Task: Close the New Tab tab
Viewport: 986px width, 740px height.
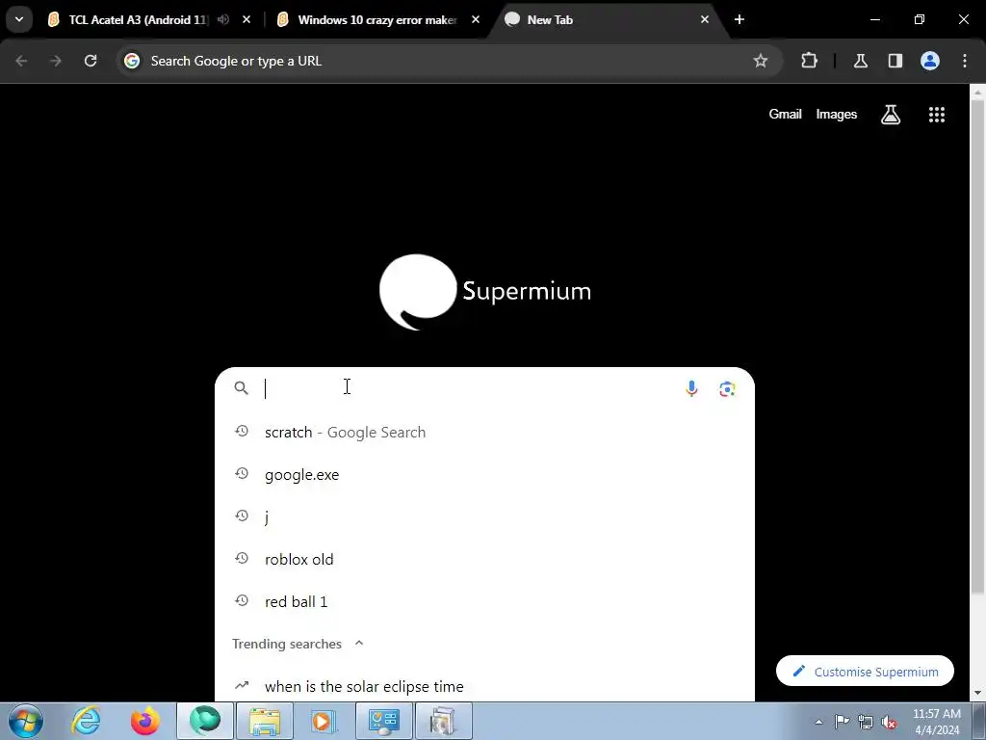Action: [x=704, y=20]
